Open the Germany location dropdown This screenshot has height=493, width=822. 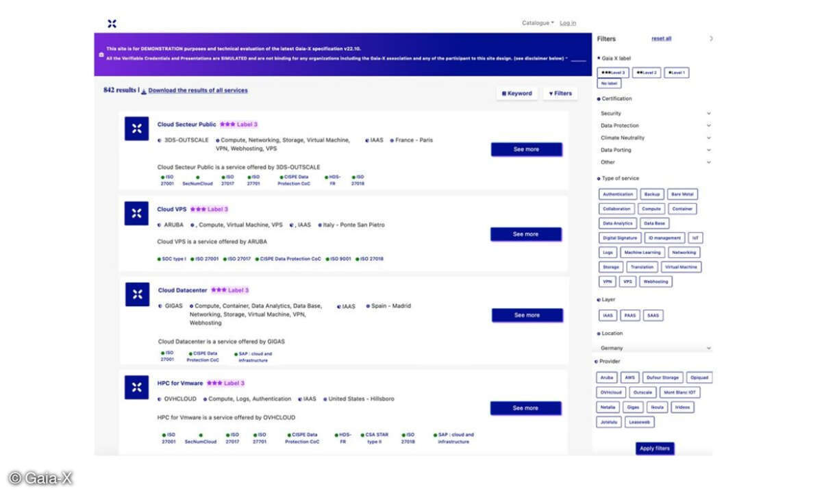point(656,348)
